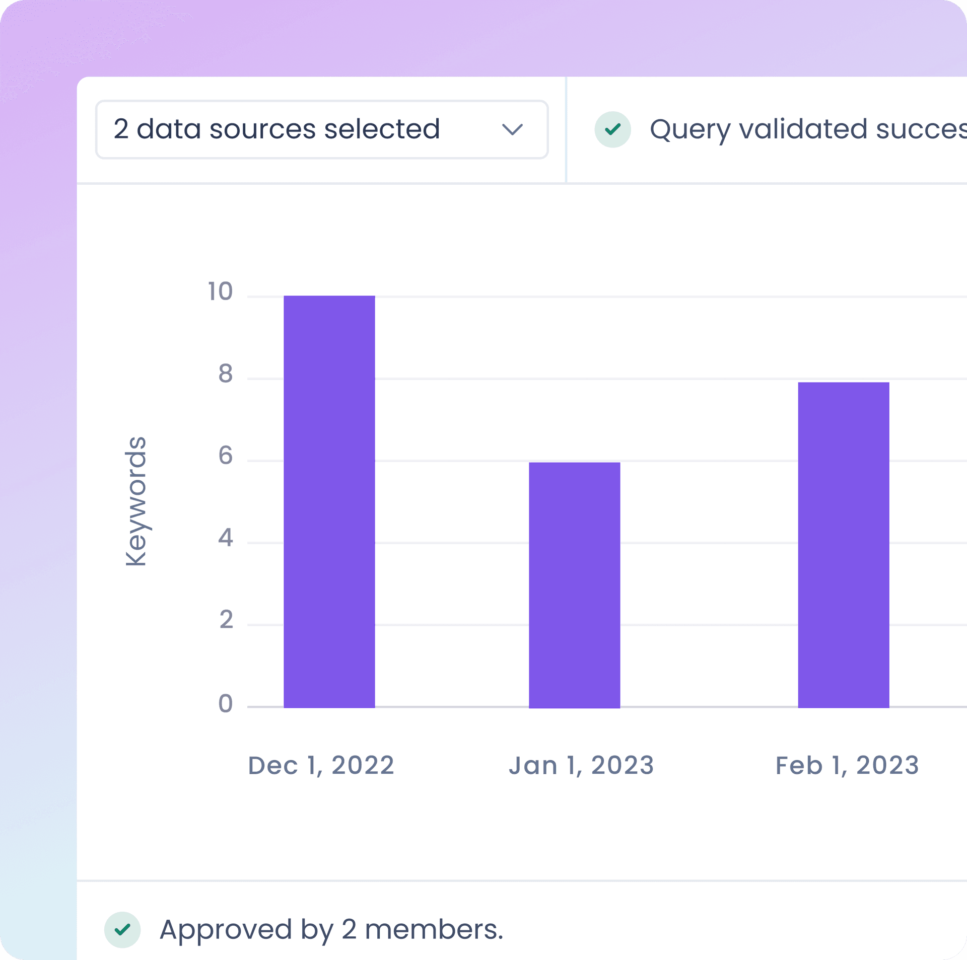Click the green Query validated checkmark icon

pos(612,129)
